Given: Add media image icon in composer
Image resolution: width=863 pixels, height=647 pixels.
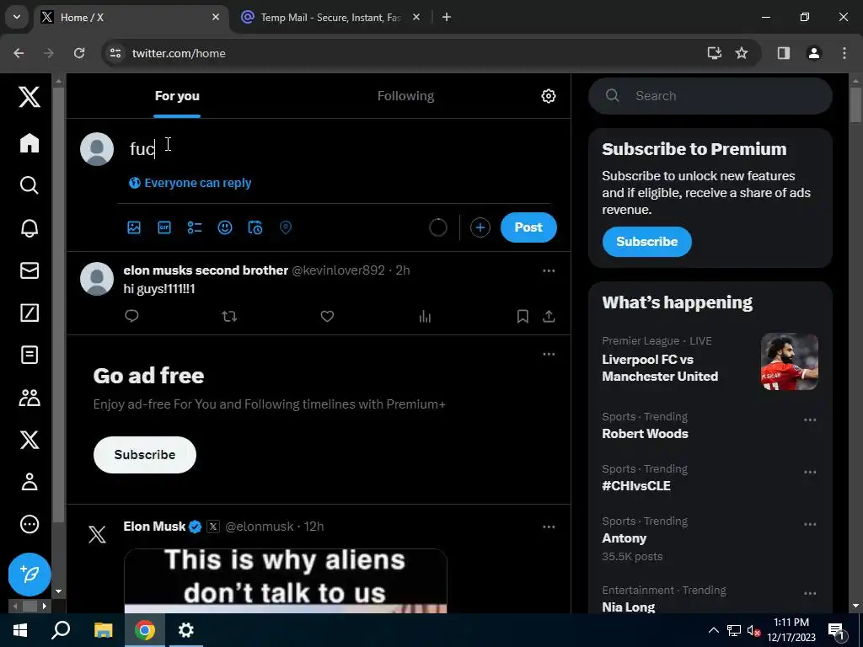Looking at the screenshot, I should point(134,227).
